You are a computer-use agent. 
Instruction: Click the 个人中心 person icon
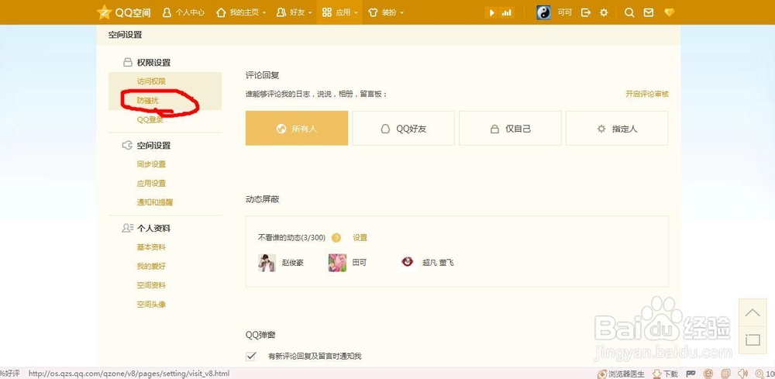click(167, 13)
